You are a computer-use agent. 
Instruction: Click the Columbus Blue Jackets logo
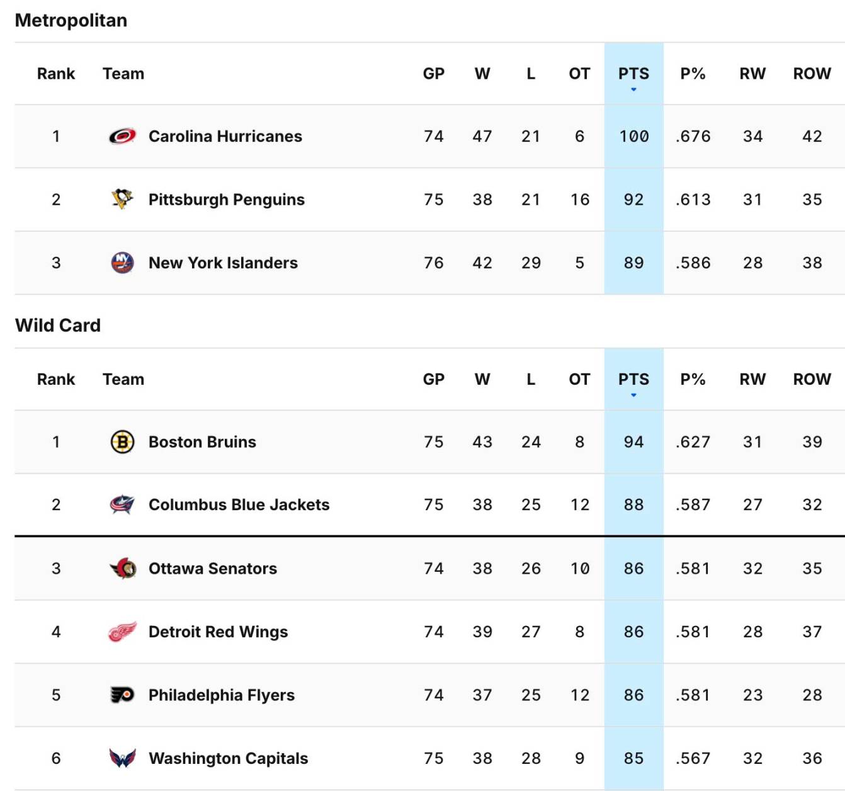click(x=123, y=504)
